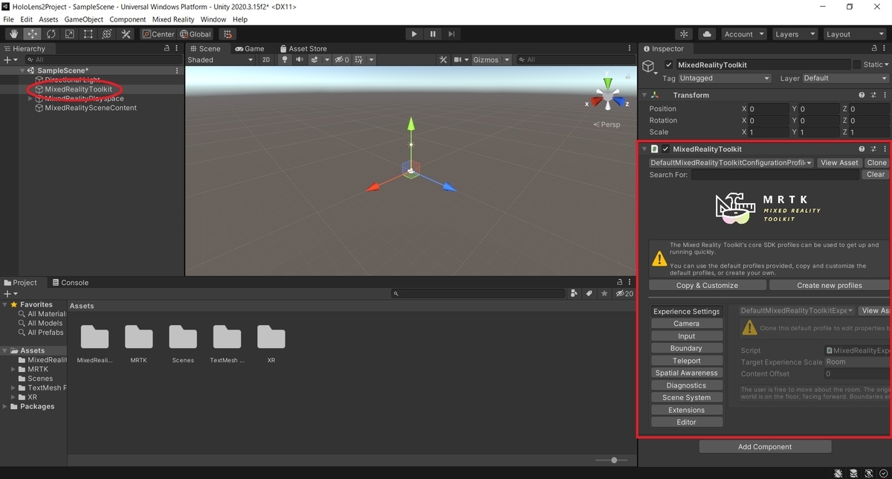The image size is (892, 479).
Task: Click the orientation gizmo in Scene view
Action: (x=607, y=97)
